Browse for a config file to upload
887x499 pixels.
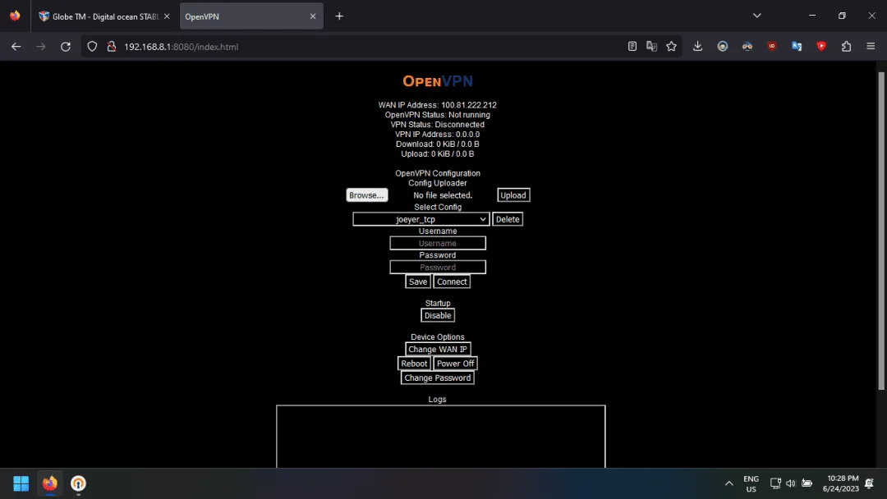click(366, 195)
